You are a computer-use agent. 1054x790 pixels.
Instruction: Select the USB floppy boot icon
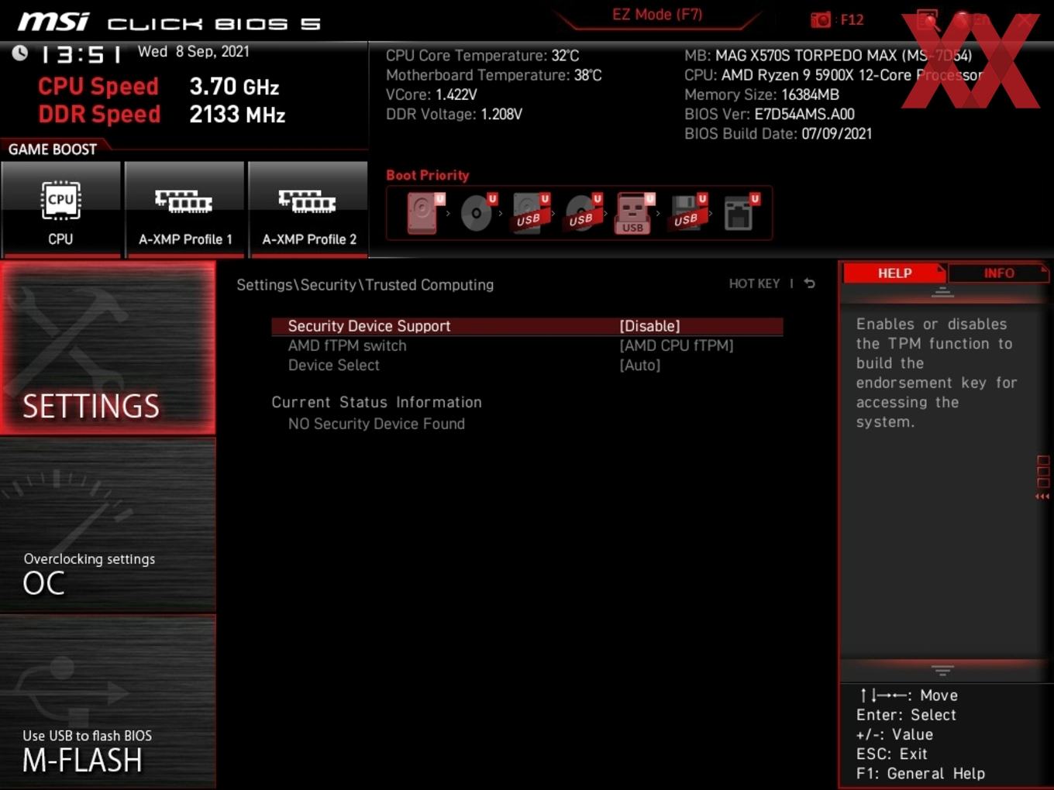tap(688, 213)
